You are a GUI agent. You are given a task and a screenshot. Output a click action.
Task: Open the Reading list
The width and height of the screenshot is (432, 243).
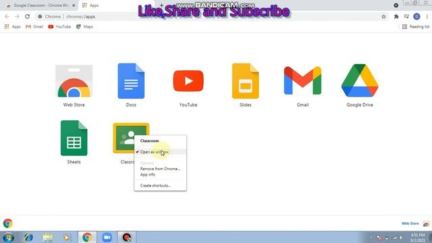tap(416, 27)
